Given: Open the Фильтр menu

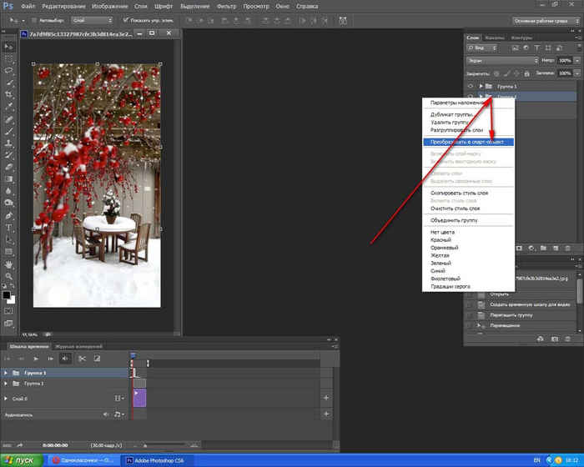Looking at the screenshot, I should (226, 7).
